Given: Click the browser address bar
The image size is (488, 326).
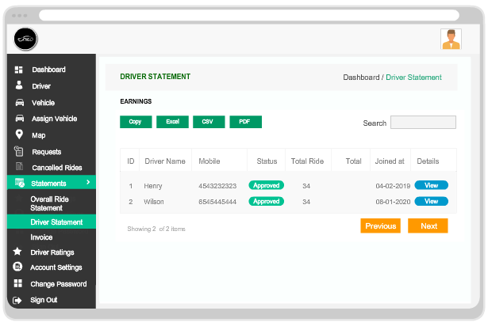Looking at the screenshot, I should coord(249,15).
